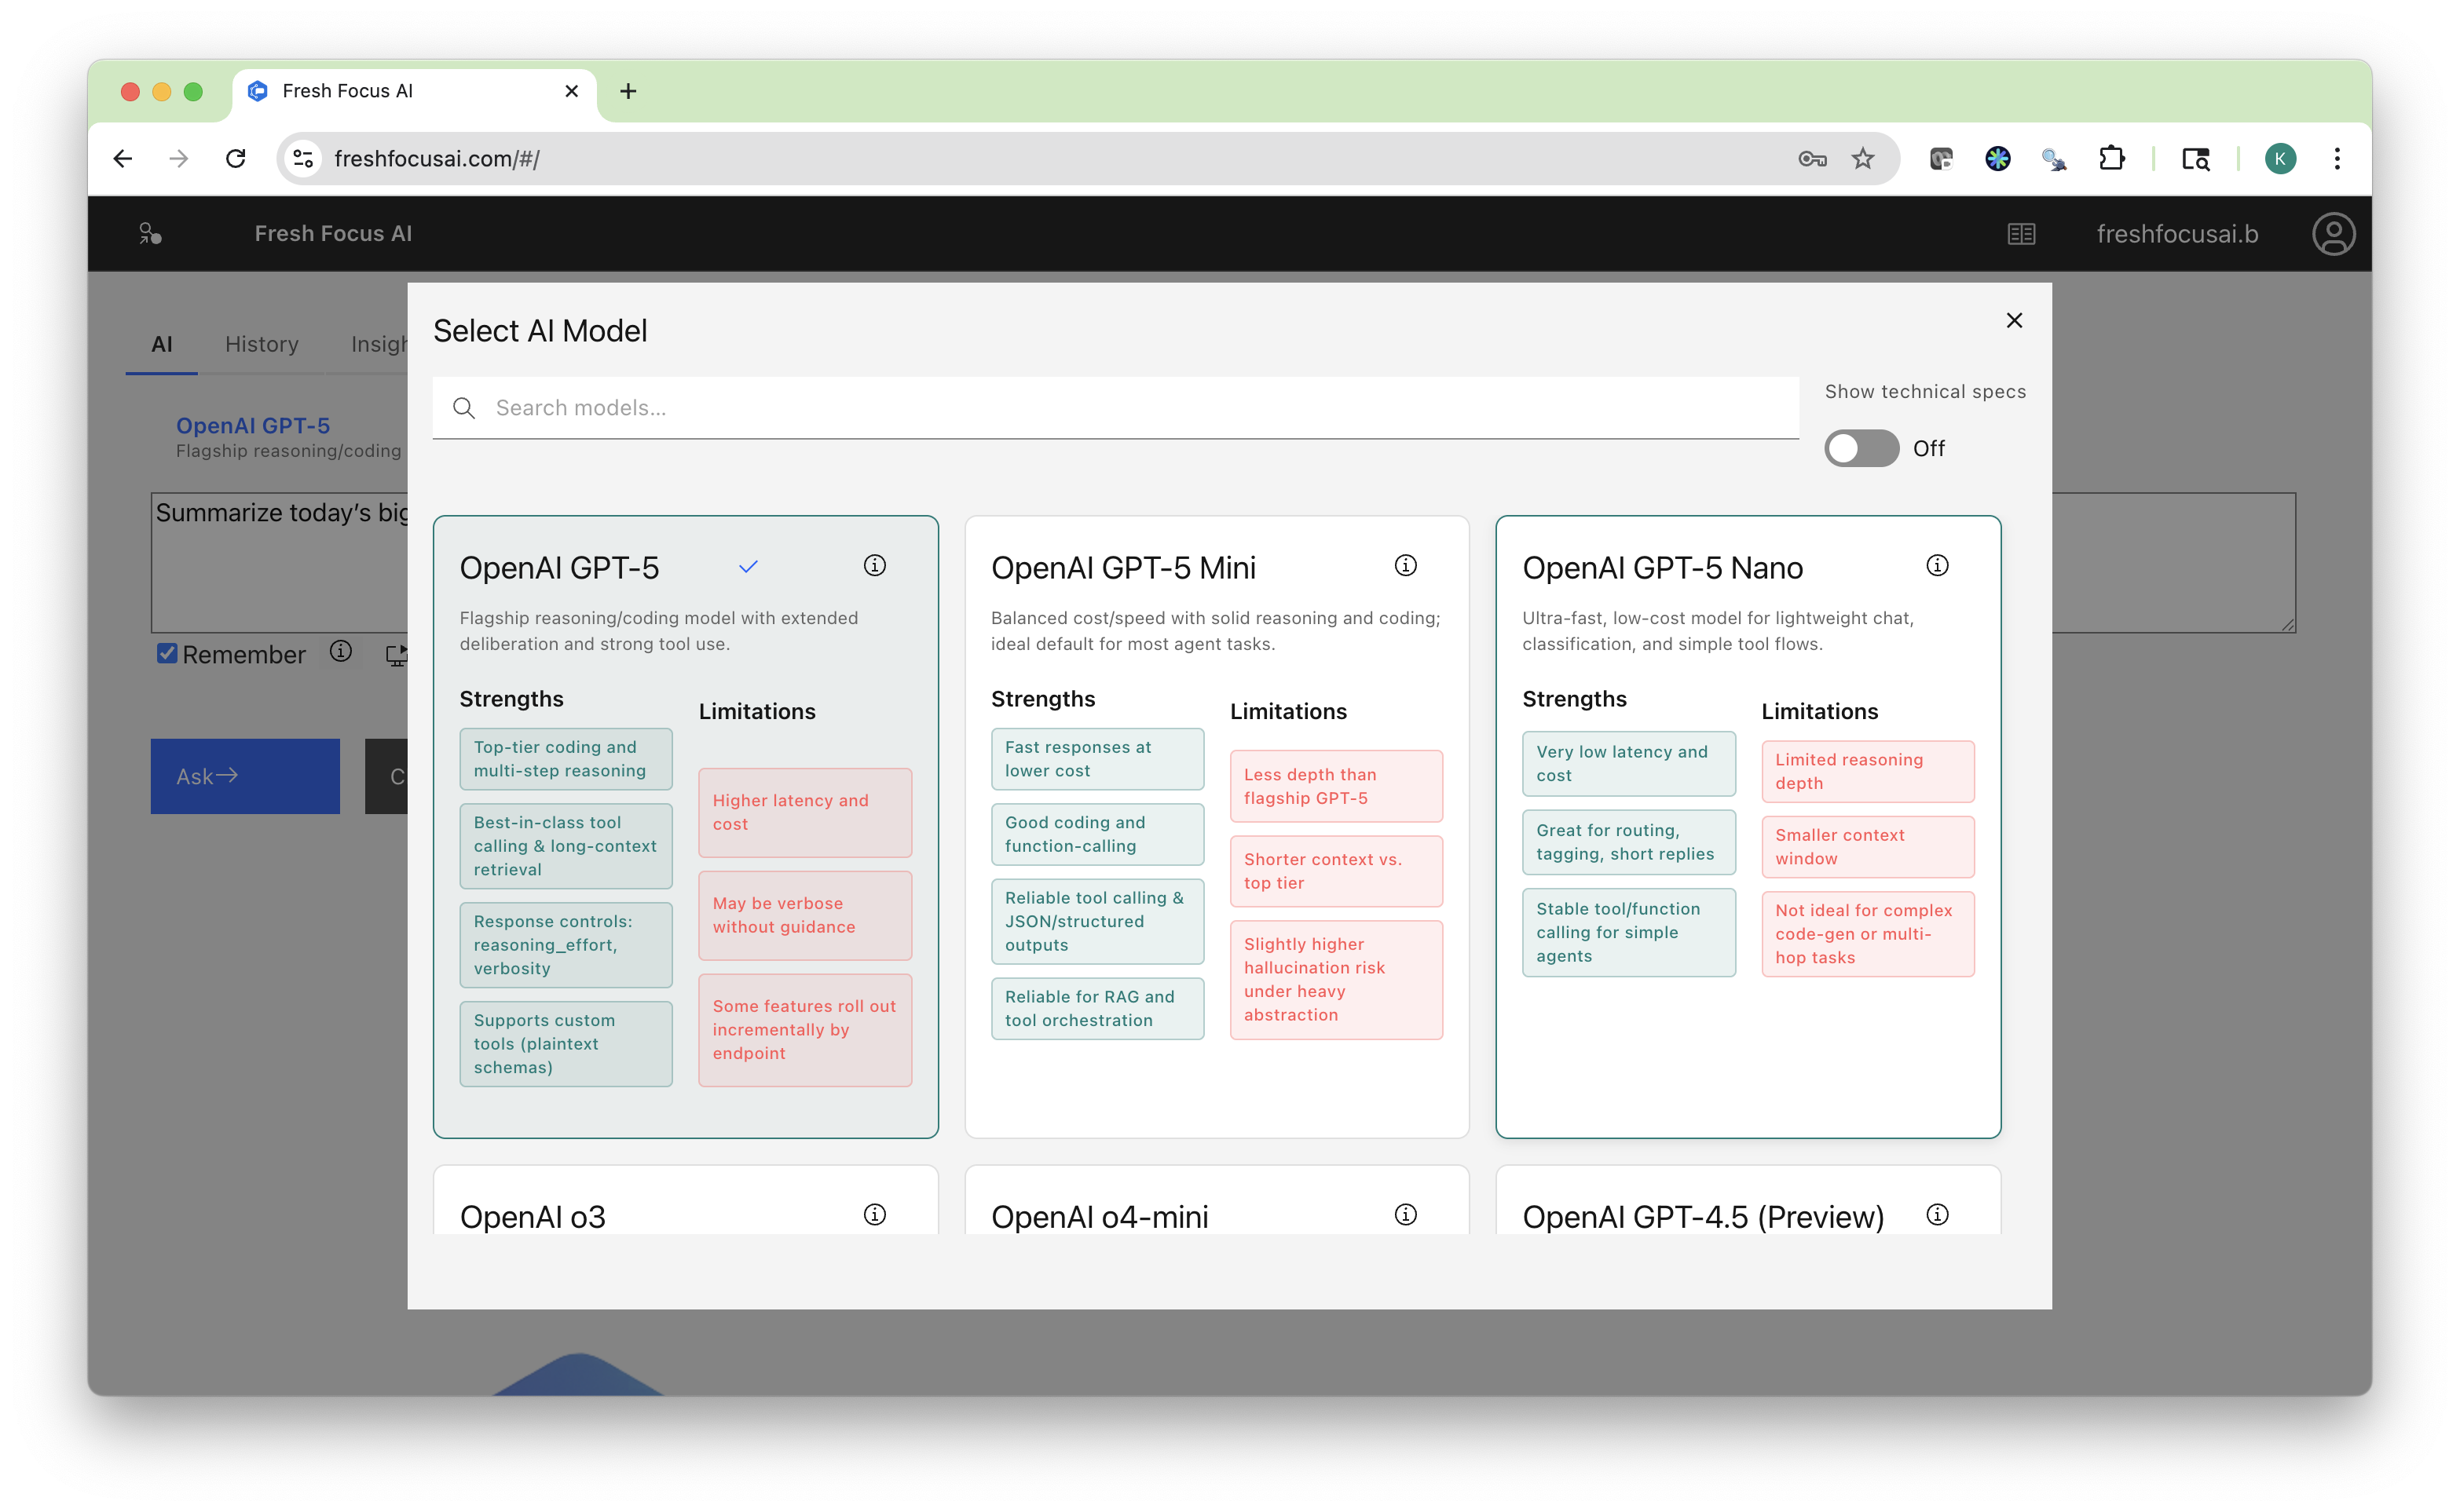Uncheck the Remember checkbox
Image resolution: width=2460 pixels, height=1512 pixels.
pos(167,654)
